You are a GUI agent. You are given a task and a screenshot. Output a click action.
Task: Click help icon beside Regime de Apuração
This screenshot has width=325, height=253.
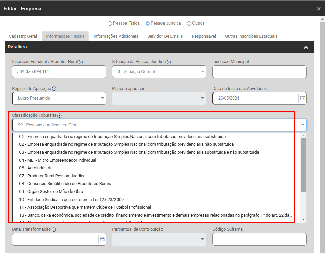[54, 89]
